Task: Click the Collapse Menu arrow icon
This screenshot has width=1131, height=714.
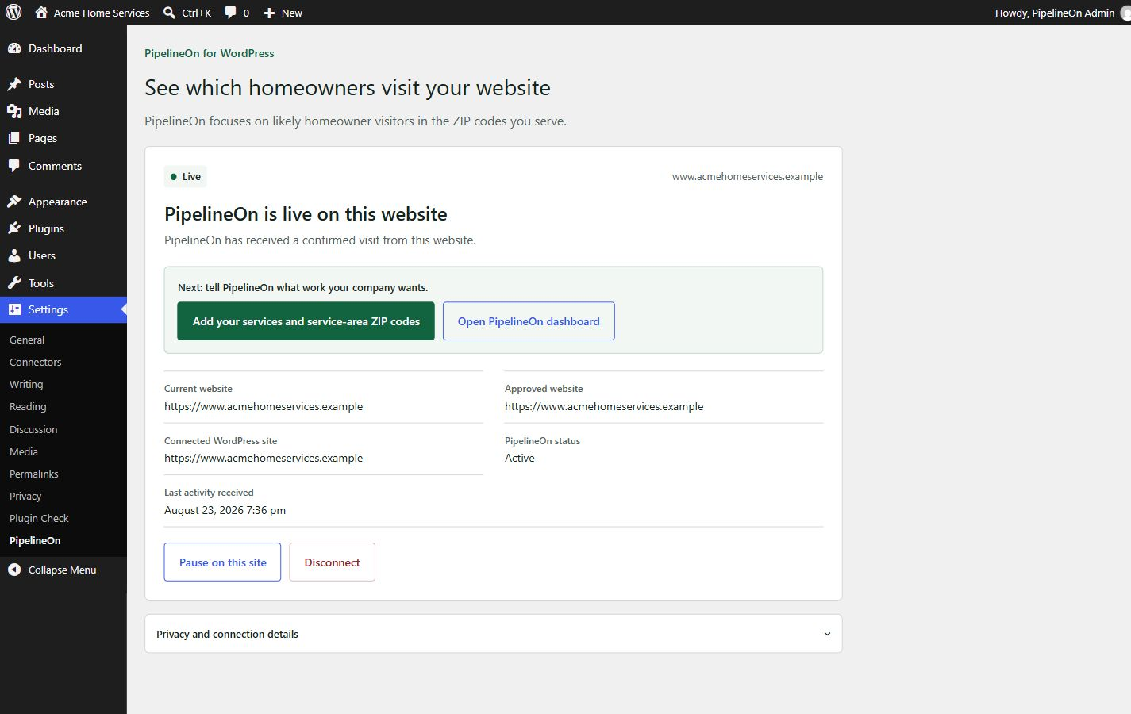Action: pyautogui.click(x=14, y=570)
